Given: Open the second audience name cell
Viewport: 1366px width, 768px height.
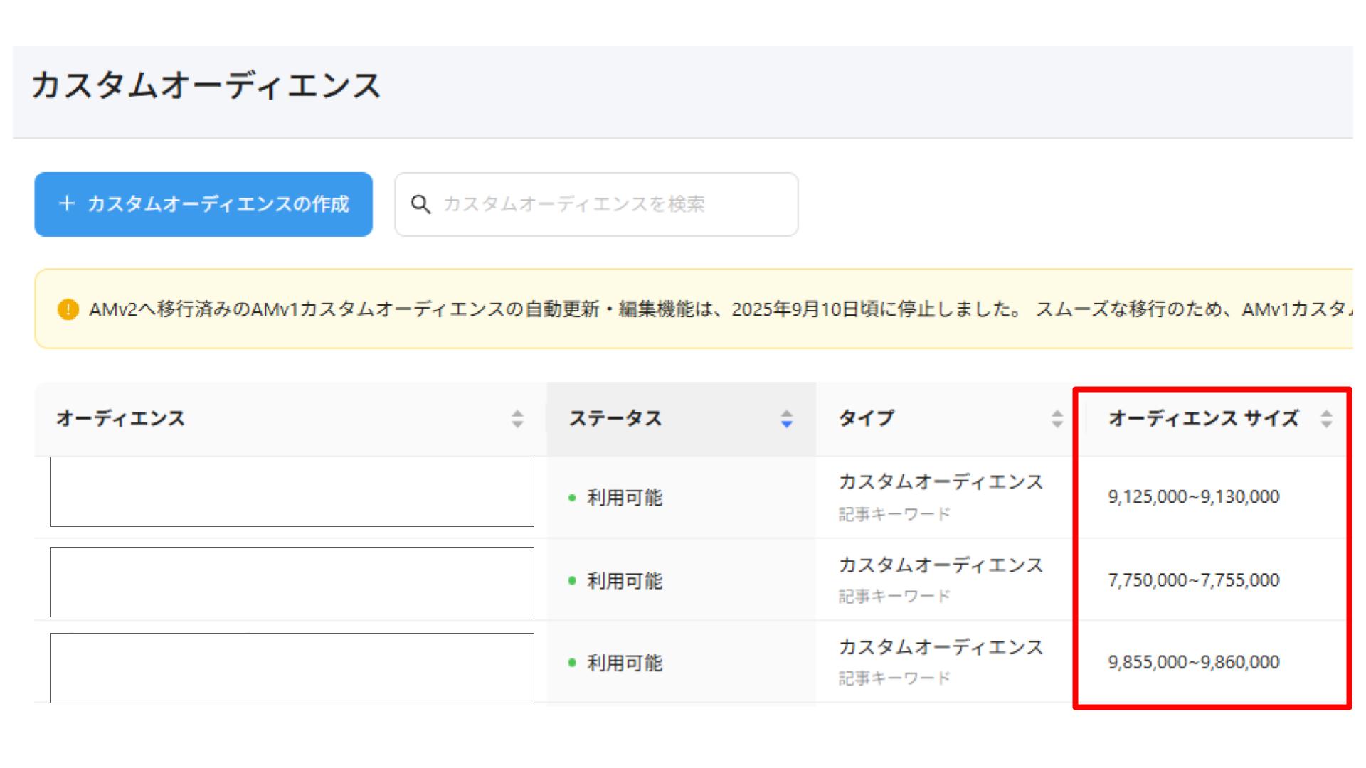Looking at the screenshot, I should [292, 582].
